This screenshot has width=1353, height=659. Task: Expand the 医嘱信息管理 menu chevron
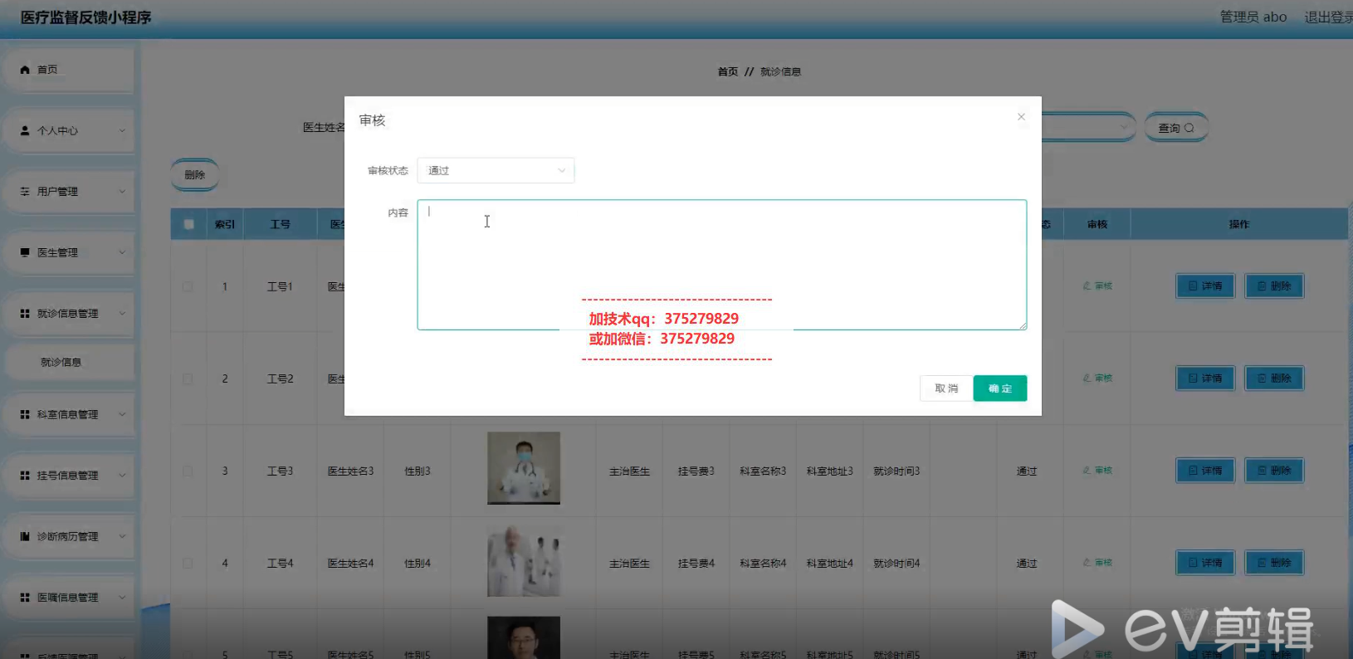click(122, 598)
